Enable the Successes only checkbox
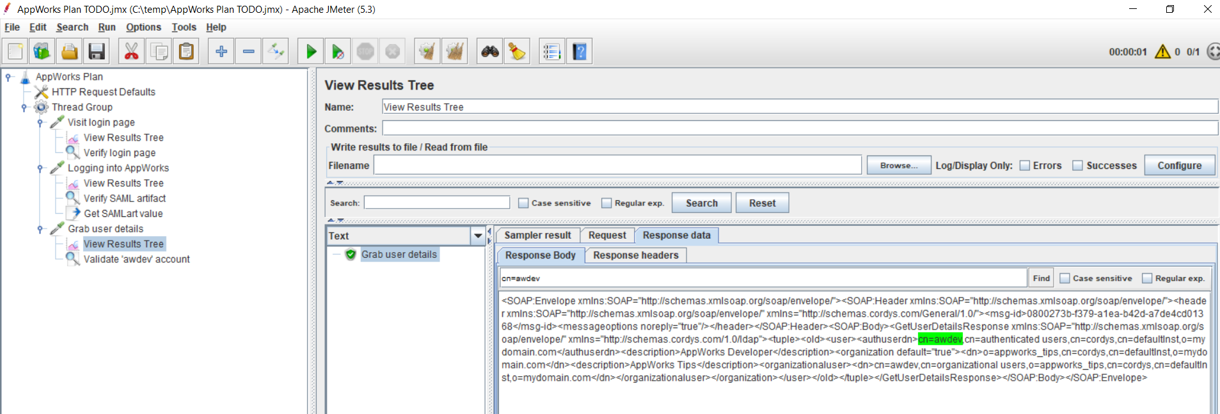 tap(1077, 166)
